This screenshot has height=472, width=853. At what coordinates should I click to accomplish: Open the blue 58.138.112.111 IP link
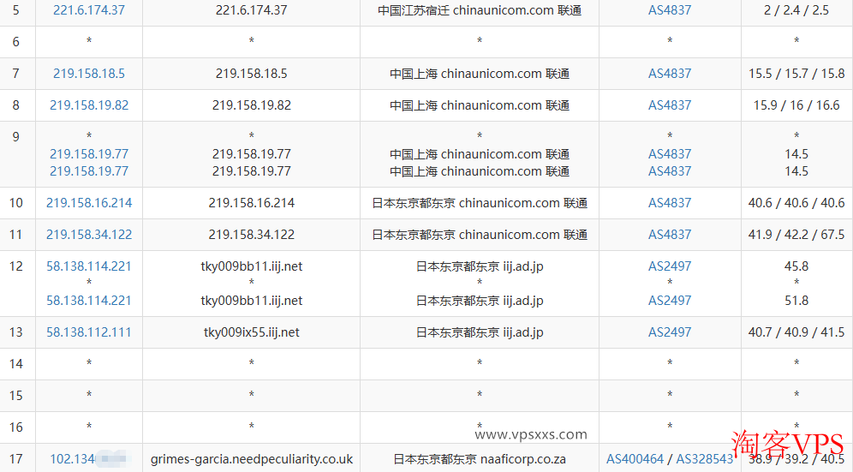click(89, 332)
